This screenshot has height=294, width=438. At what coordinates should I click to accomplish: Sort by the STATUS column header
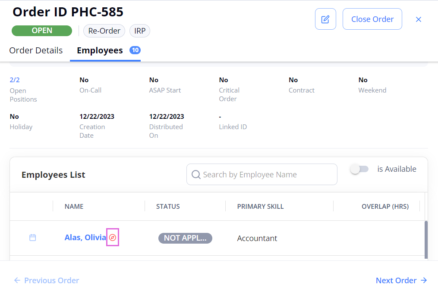coord(168,207)
